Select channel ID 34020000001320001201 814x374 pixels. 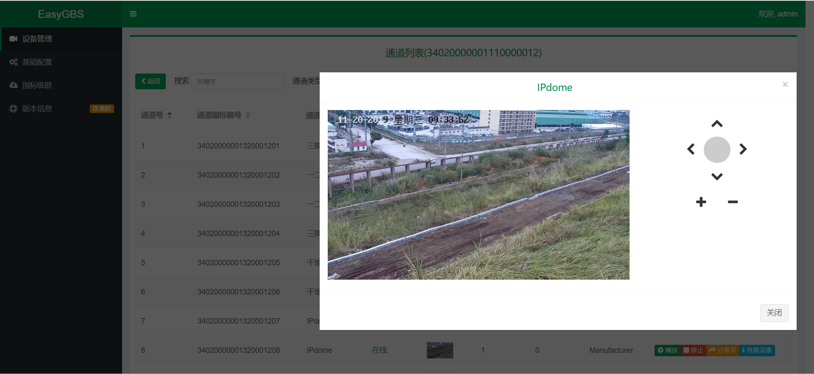point(238,146)
